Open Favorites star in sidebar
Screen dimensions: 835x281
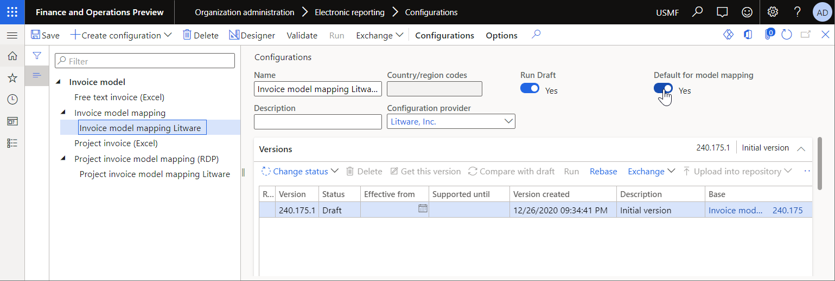(12, 78)
